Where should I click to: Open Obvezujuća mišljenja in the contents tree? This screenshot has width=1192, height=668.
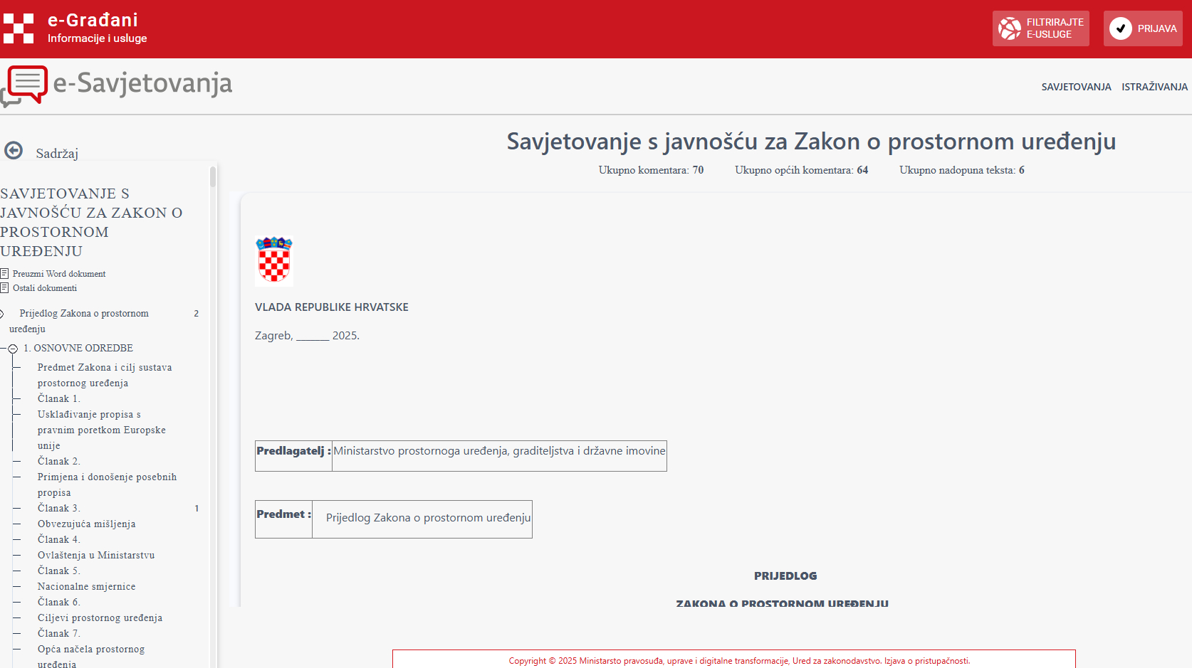86,524
